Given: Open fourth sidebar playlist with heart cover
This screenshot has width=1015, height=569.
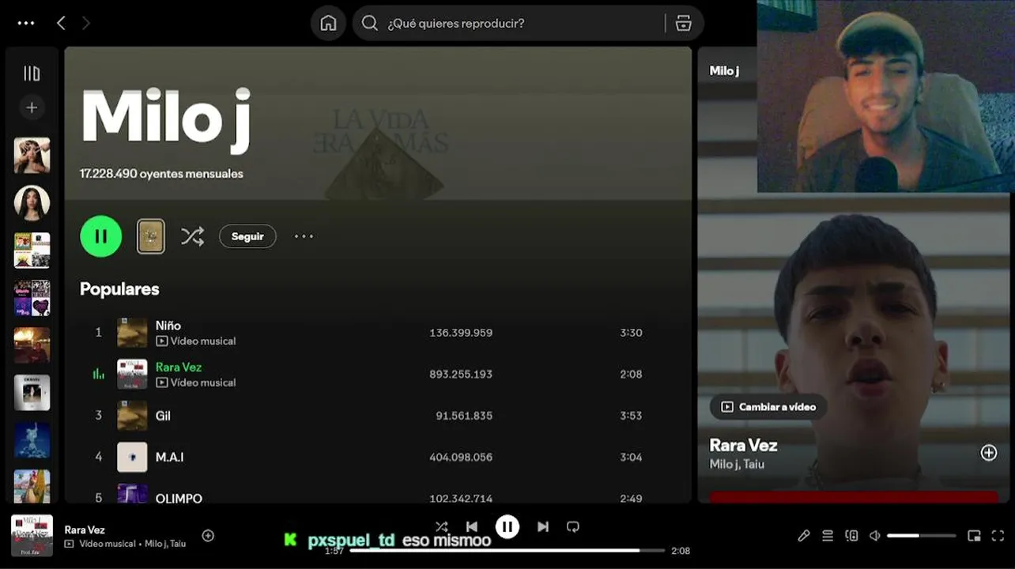Looking at the screenshot, I should [x=32, y=298].
